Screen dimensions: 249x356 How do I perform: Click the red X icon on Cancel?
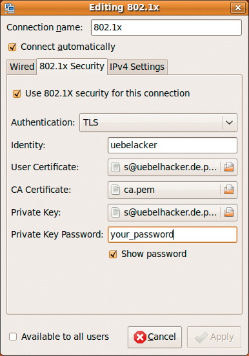[140, 337]
